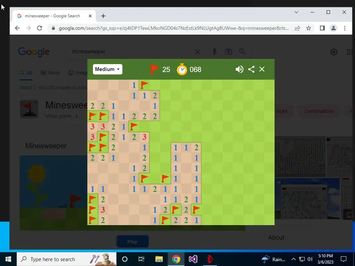This screenshot has height=266, width=355.
Task: Open the Chrome side panel
Action: pyautogui.click(x=322, y=28)
